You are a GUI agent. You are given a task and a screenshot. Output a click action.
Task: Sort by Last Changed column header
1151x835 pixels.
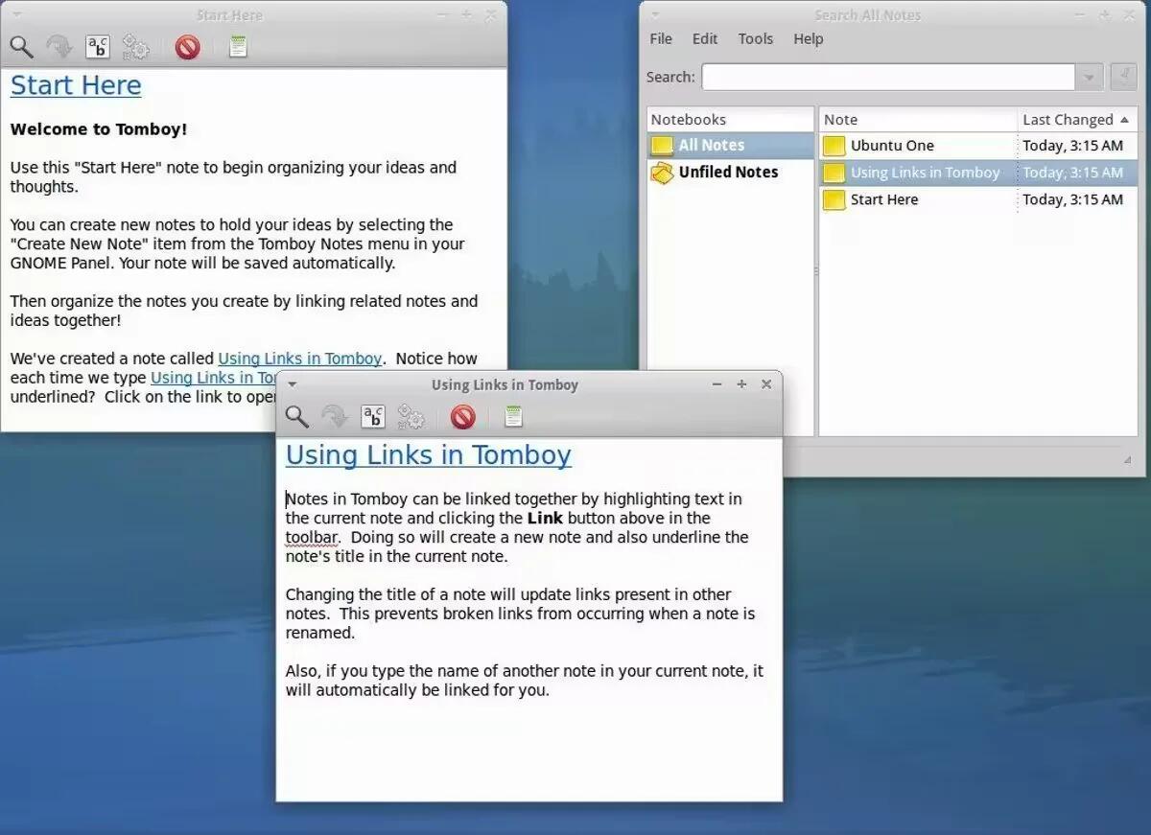pyautogui.click(x=1076, y=120)
